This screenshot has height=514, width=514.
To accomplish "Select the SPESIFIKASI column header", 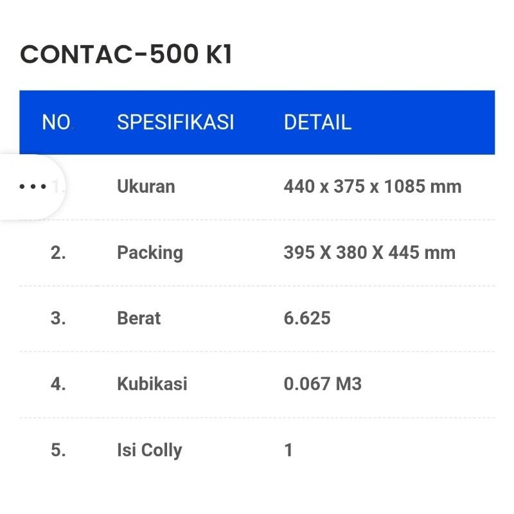I will point(175,122).
